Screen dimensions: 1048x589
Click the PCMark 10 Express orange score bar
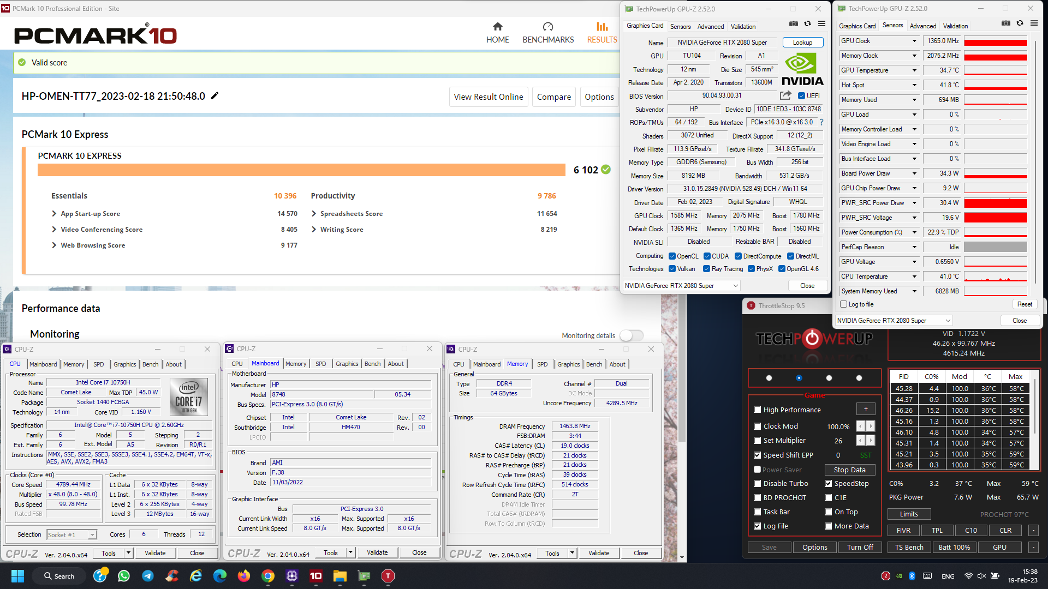(x=301, y=170)
